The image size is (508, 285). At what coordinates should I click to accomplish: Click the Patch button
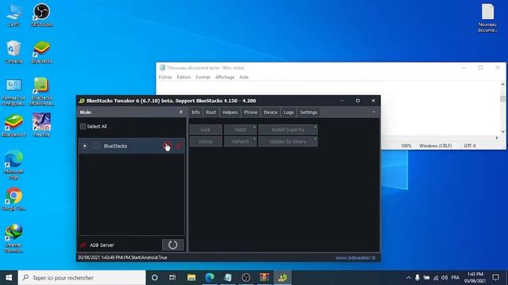coord(240,130)
